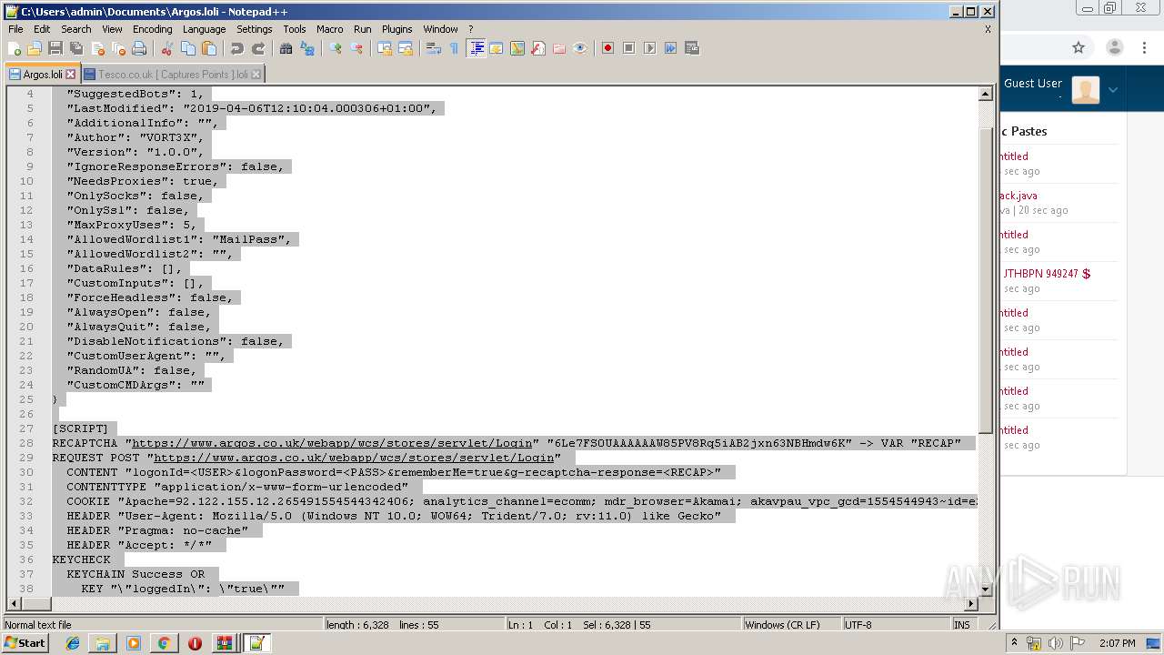Close the Argos.loli tab

[71, 75]
